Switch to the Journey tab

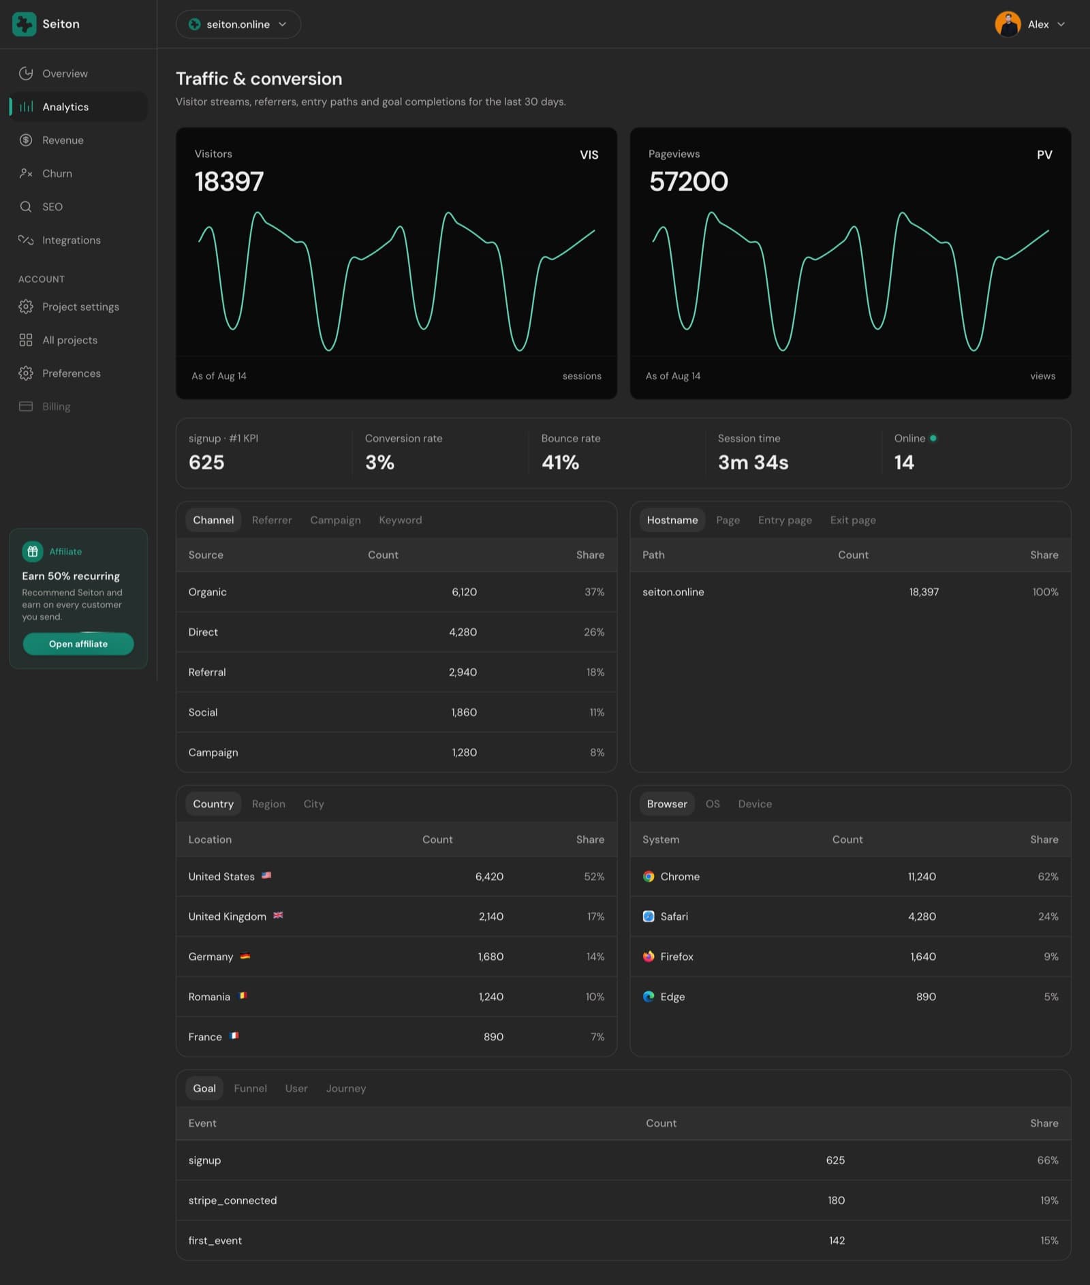pyautogui.click(x=345, y=1089)
